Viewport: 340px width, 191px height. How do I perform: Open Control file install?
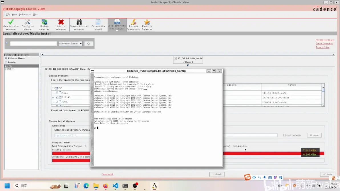(x=98, y=25)
